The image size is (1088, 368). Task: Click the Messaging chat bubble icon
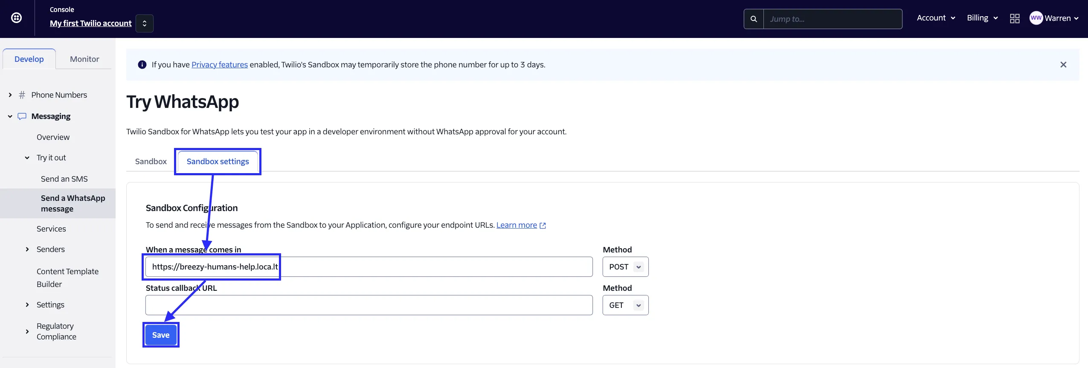pyautogui.click(x=22, y=116)
